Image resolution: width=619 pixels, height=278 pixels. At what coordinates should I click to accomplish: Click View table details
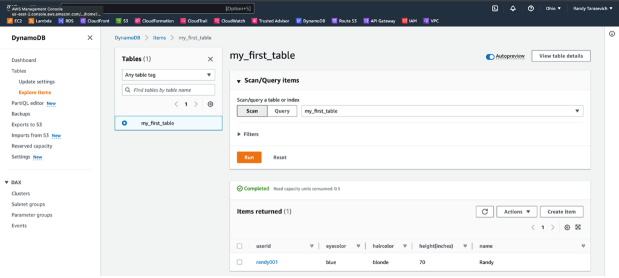click(x=561, y=56)
